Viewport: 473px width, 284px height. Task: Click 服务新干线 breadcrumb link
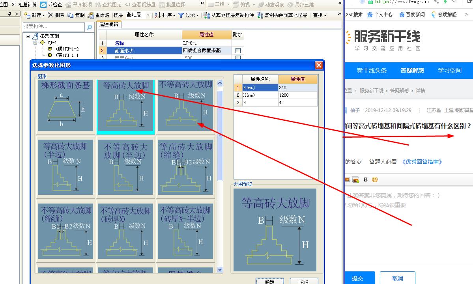(x=371, y=91)
